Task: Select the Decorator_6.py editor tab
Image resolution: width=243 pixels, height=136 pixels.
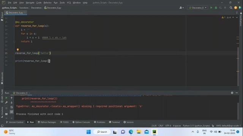Action: tap(16, 12)
